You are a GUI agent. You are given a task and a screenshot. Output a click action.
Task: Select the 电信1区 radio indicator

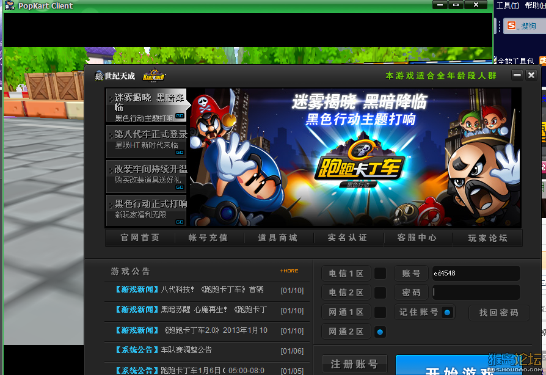click(380, 274)
